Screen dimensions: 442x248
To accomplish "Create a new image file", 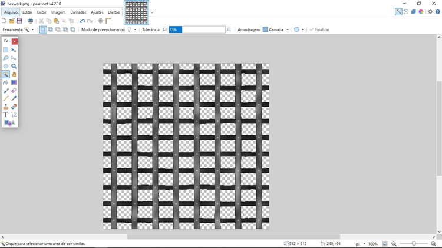I will tap(4, 21).
